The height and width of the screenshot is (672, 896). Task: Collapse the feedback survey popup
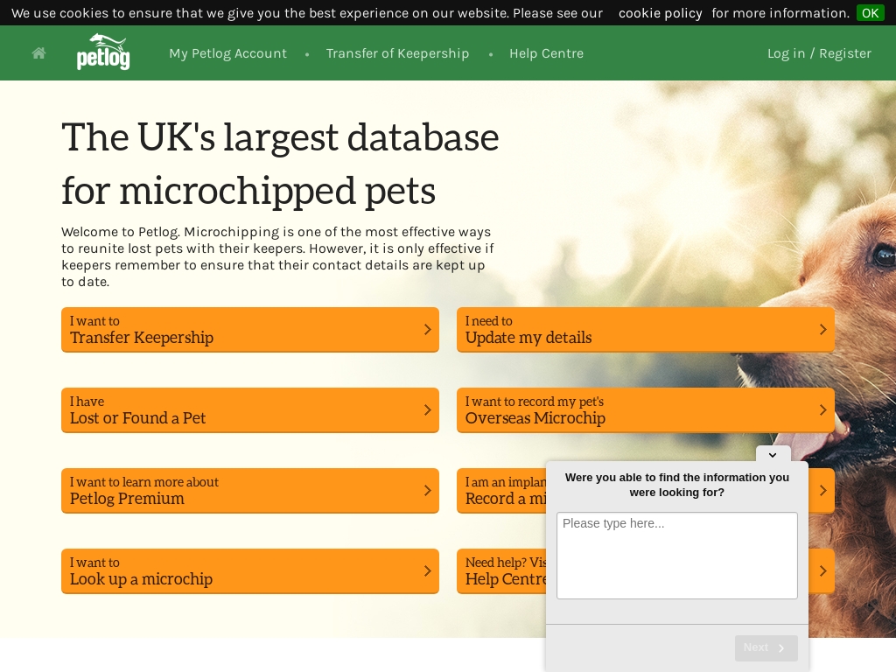[x=773, y=455]
